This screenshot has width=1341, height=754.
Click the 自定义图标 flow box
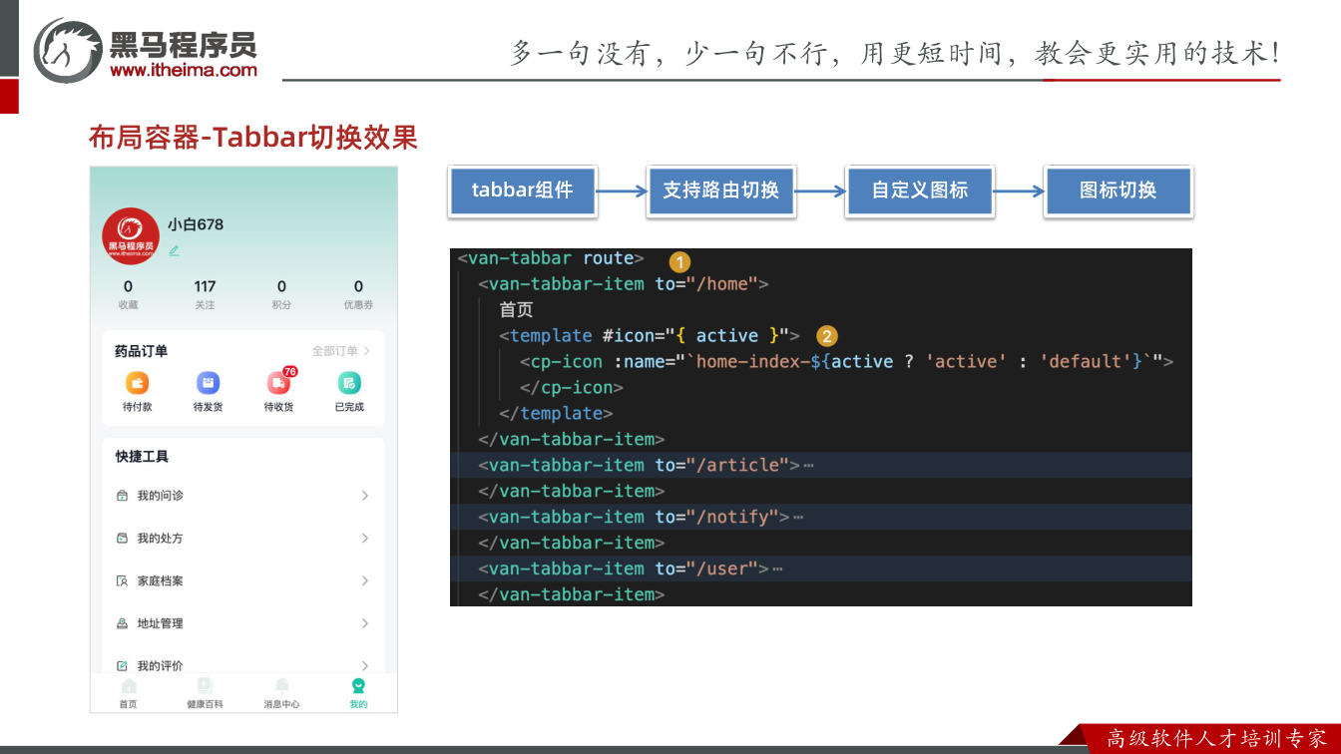920,190
